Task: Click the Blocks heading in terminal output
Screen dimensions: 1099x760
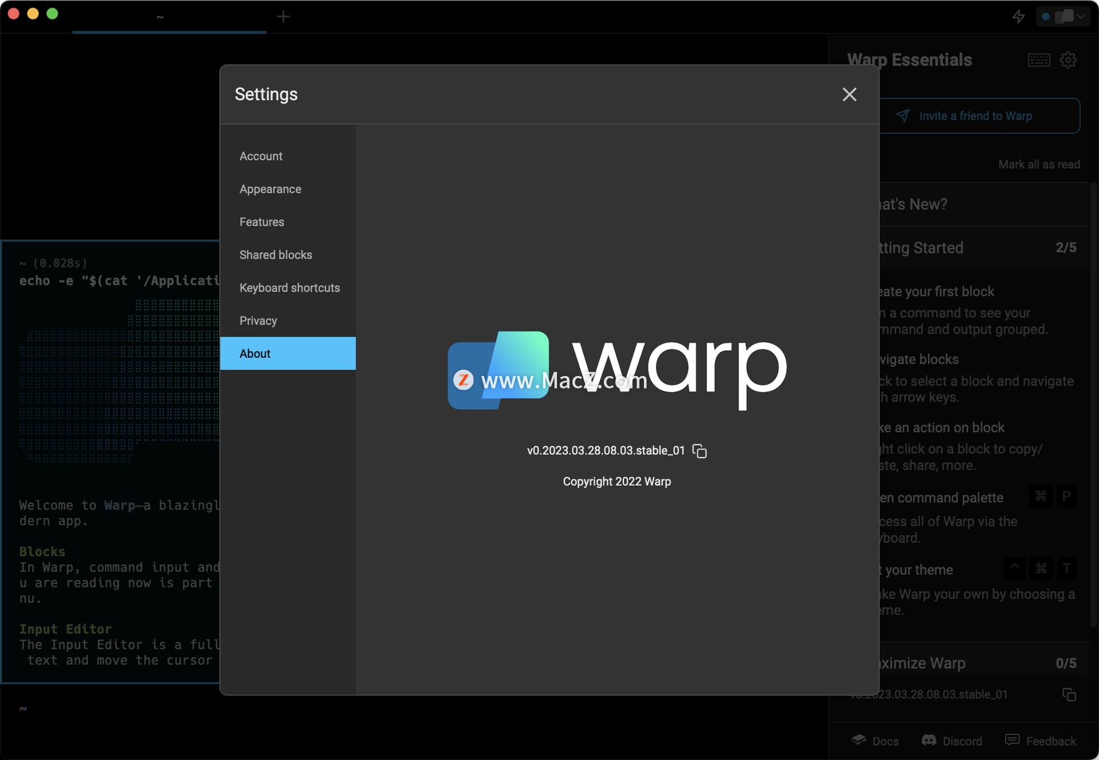Action: coord(42,552)
